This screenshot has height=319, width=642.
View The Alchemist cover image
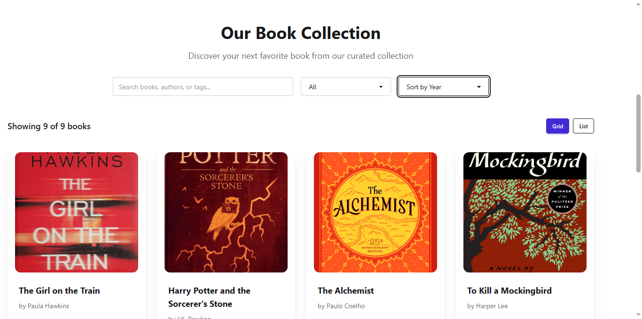tap(375, 212)
